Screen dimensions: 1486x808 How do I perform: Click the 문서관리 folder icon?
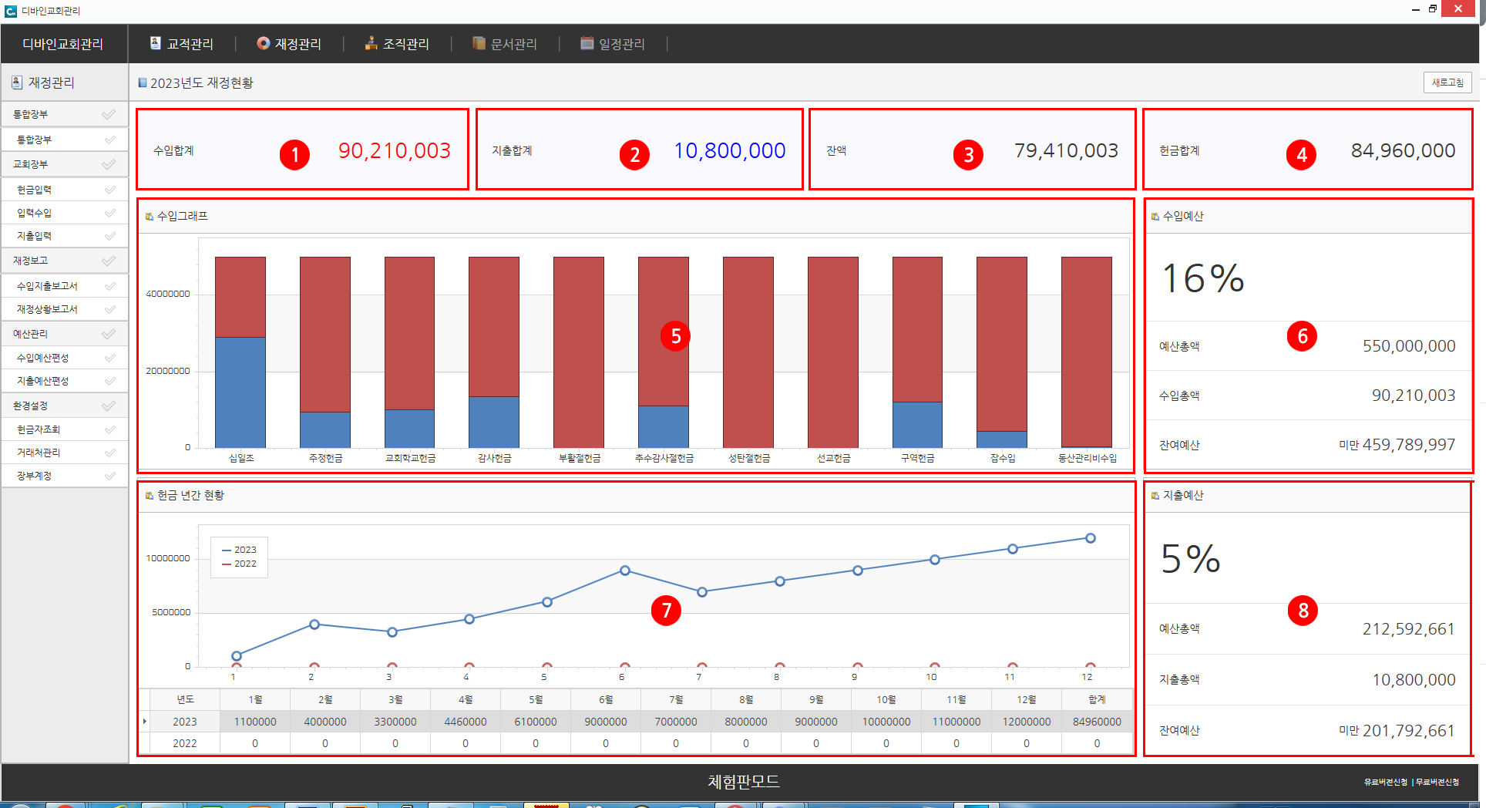click(479, 43)
